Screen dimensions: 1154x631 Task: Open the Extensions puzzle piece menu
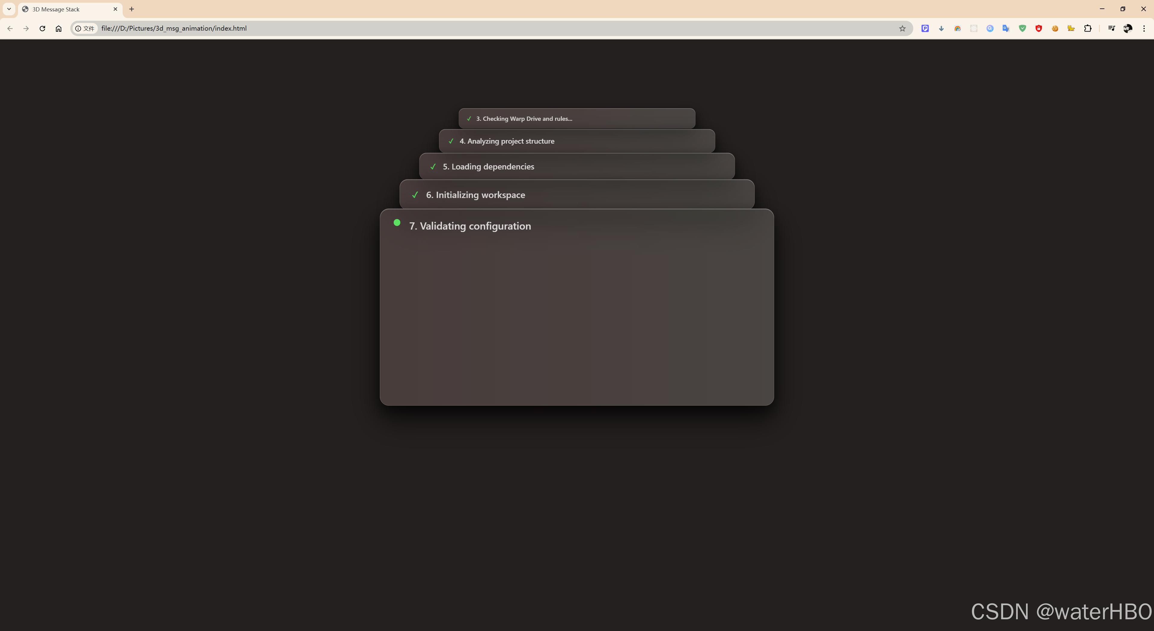(1088, 28)
